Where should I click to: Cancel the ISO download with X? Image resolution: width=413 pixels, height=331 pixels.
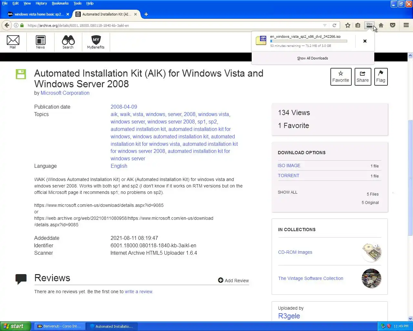point(365,41)
